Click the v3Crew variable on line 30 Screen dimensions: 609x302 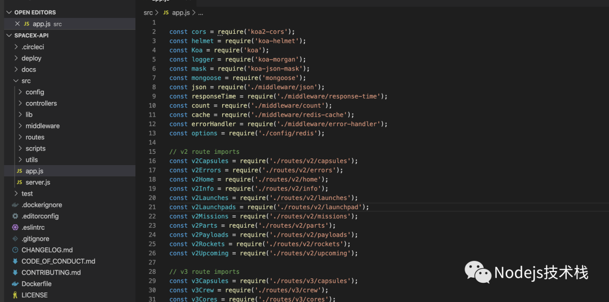(202, 290)
